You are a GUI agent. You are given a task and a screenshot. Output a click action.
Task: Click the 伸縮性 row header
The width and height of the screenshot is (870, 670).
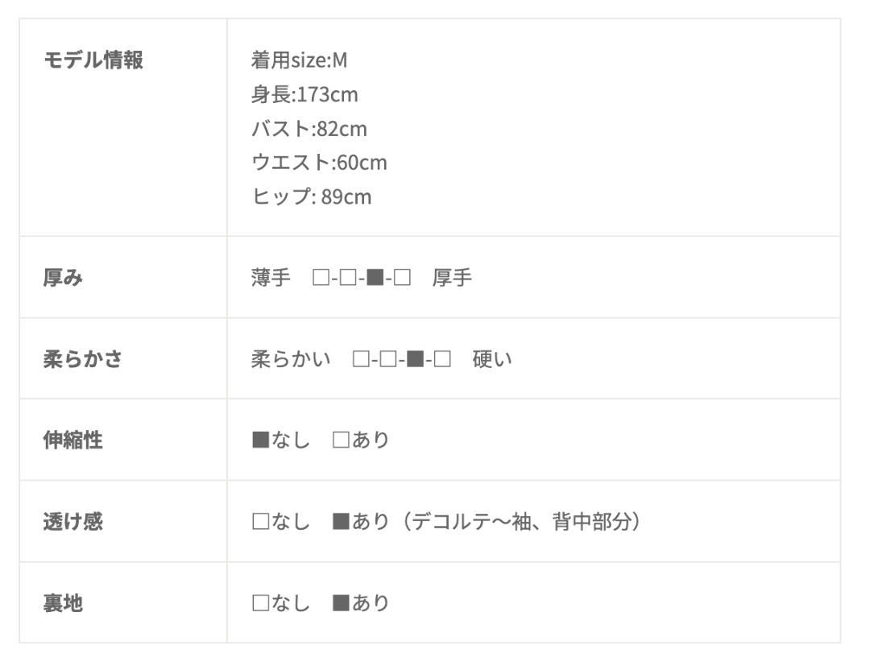(x=73, y=440)
